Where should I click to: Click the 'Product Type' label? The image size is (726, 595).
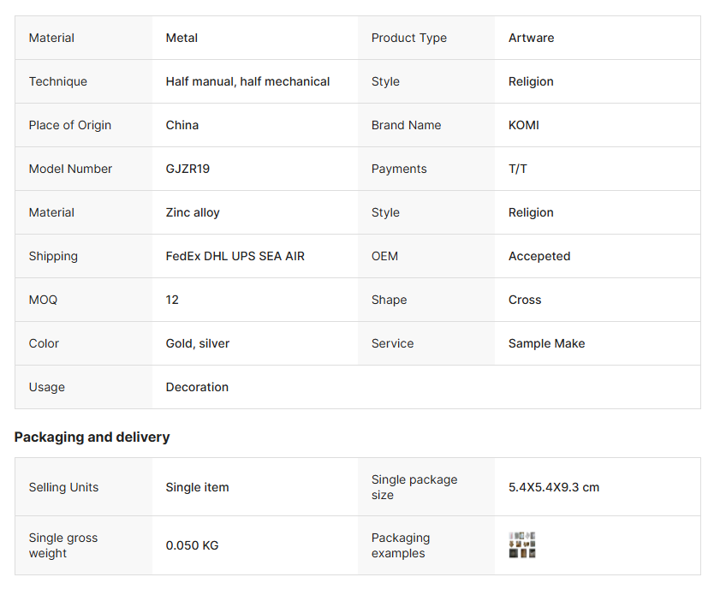(x=408, y=38)
